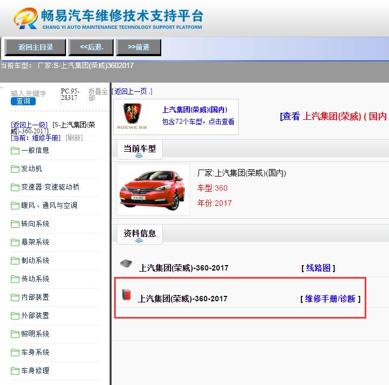Screen dimensions: 389x385
Task: Collapse the 当前车型 section header
Action: pyautogui.click(x=140, y=150)
